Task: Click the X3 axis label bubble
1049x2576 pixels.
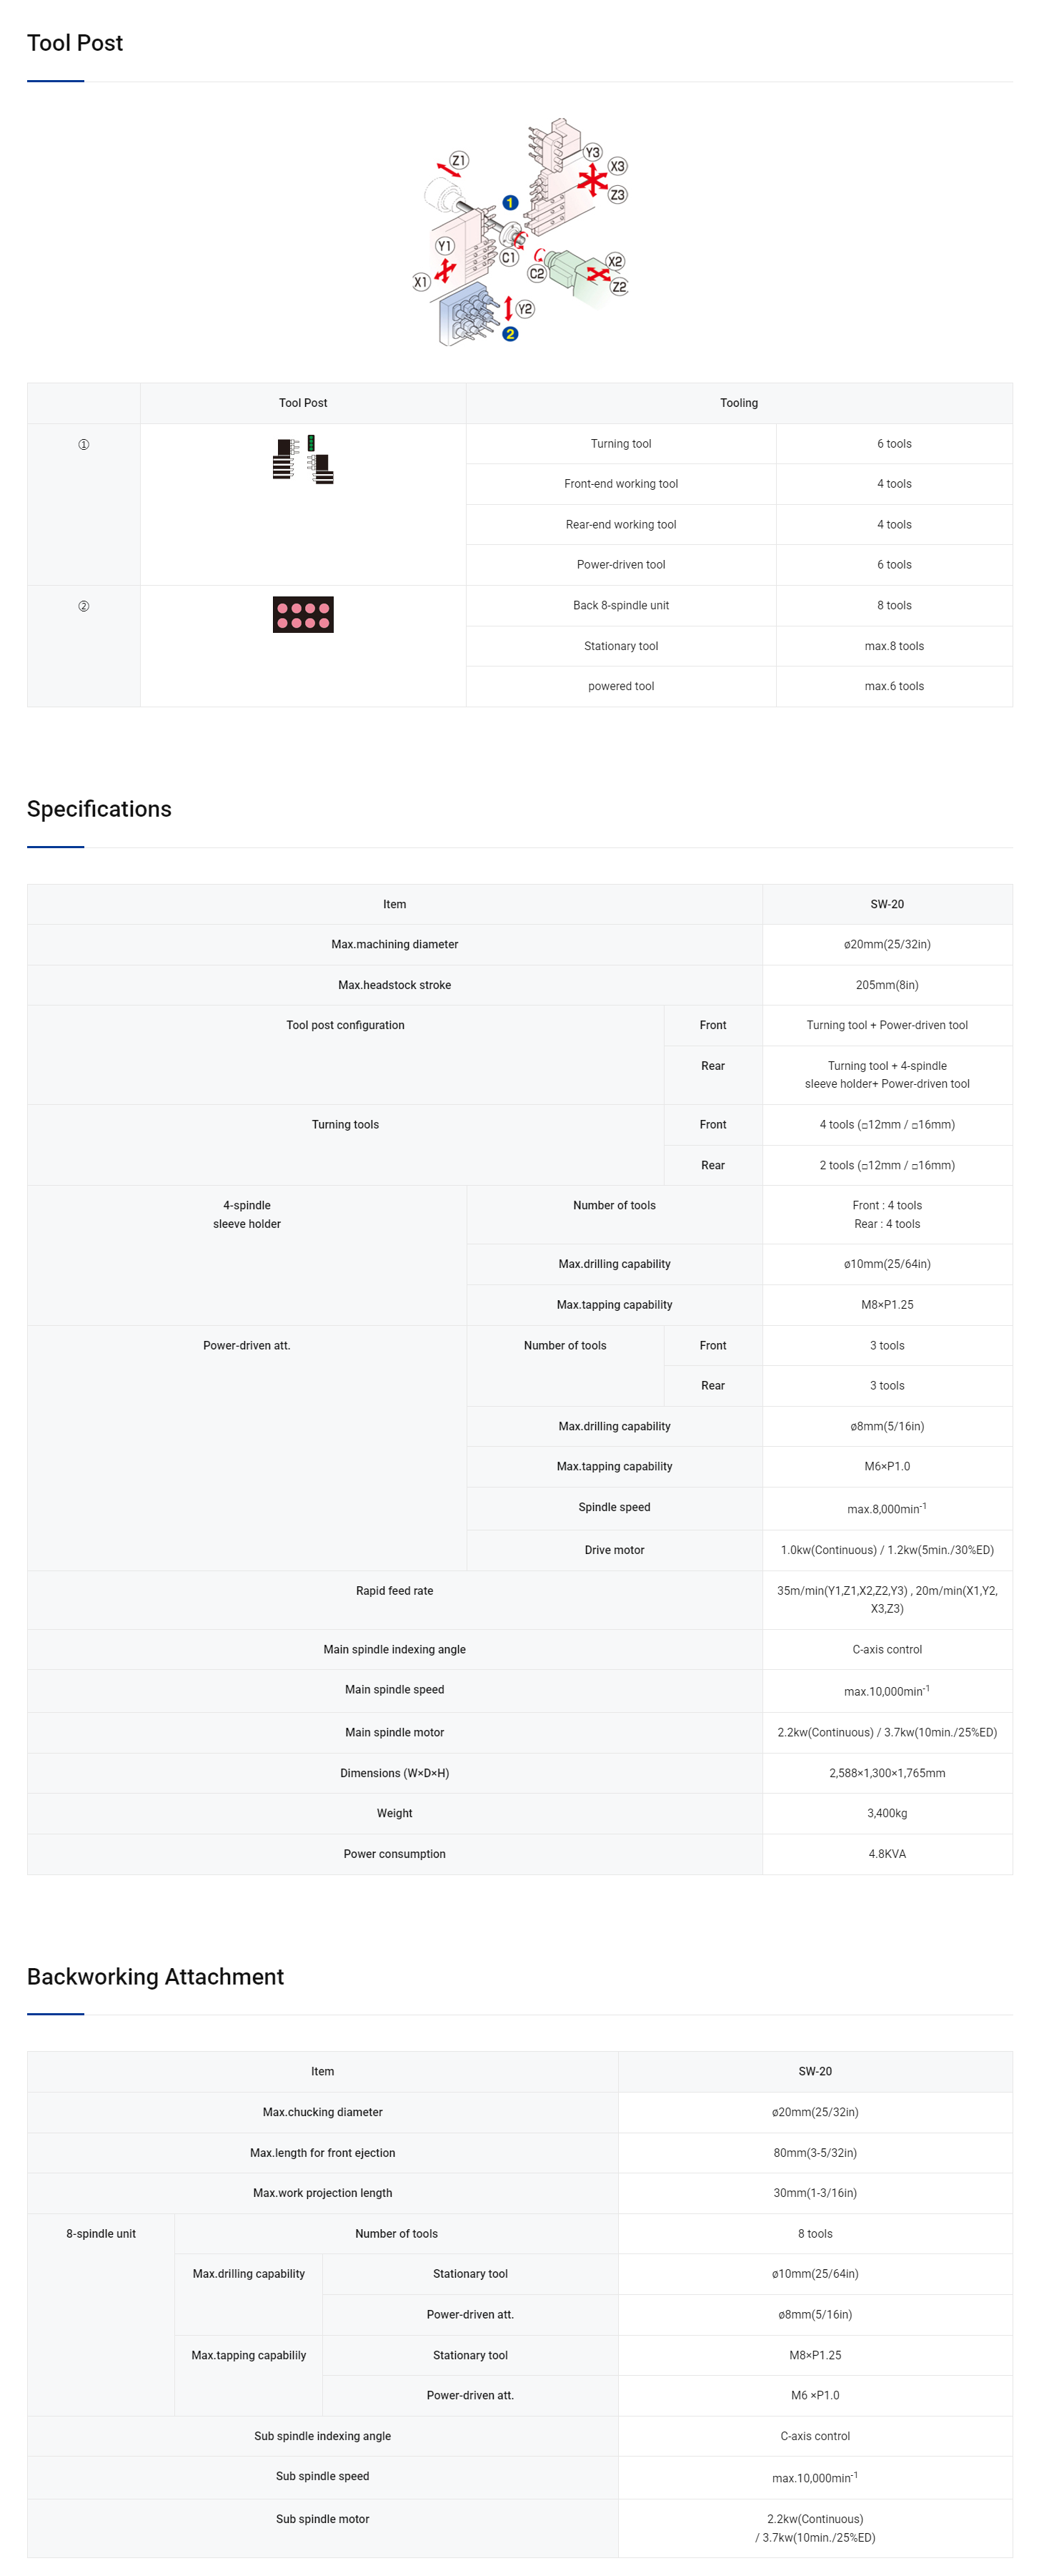Action: point(617,166)
